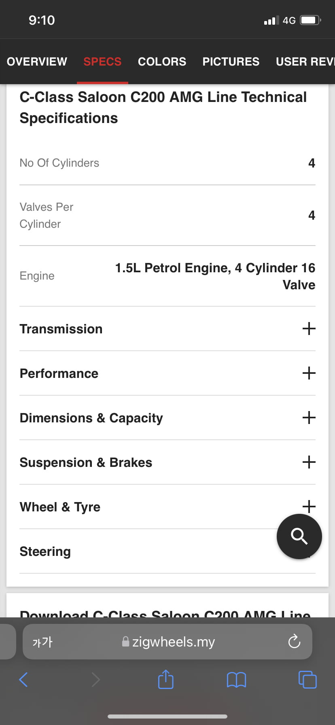Switch to the Overview tab
The height and width of the screenshot is (725, 335).
point(37,61)
